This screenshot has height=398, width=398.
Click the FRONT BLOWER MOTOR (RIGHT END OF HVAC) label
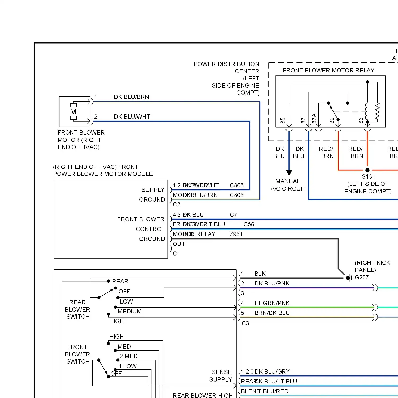[x=81, y=140]
